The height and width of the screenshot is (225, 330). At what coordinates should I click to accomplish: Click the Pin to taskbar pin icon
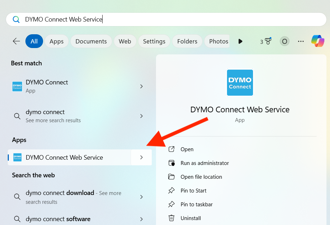171,205
